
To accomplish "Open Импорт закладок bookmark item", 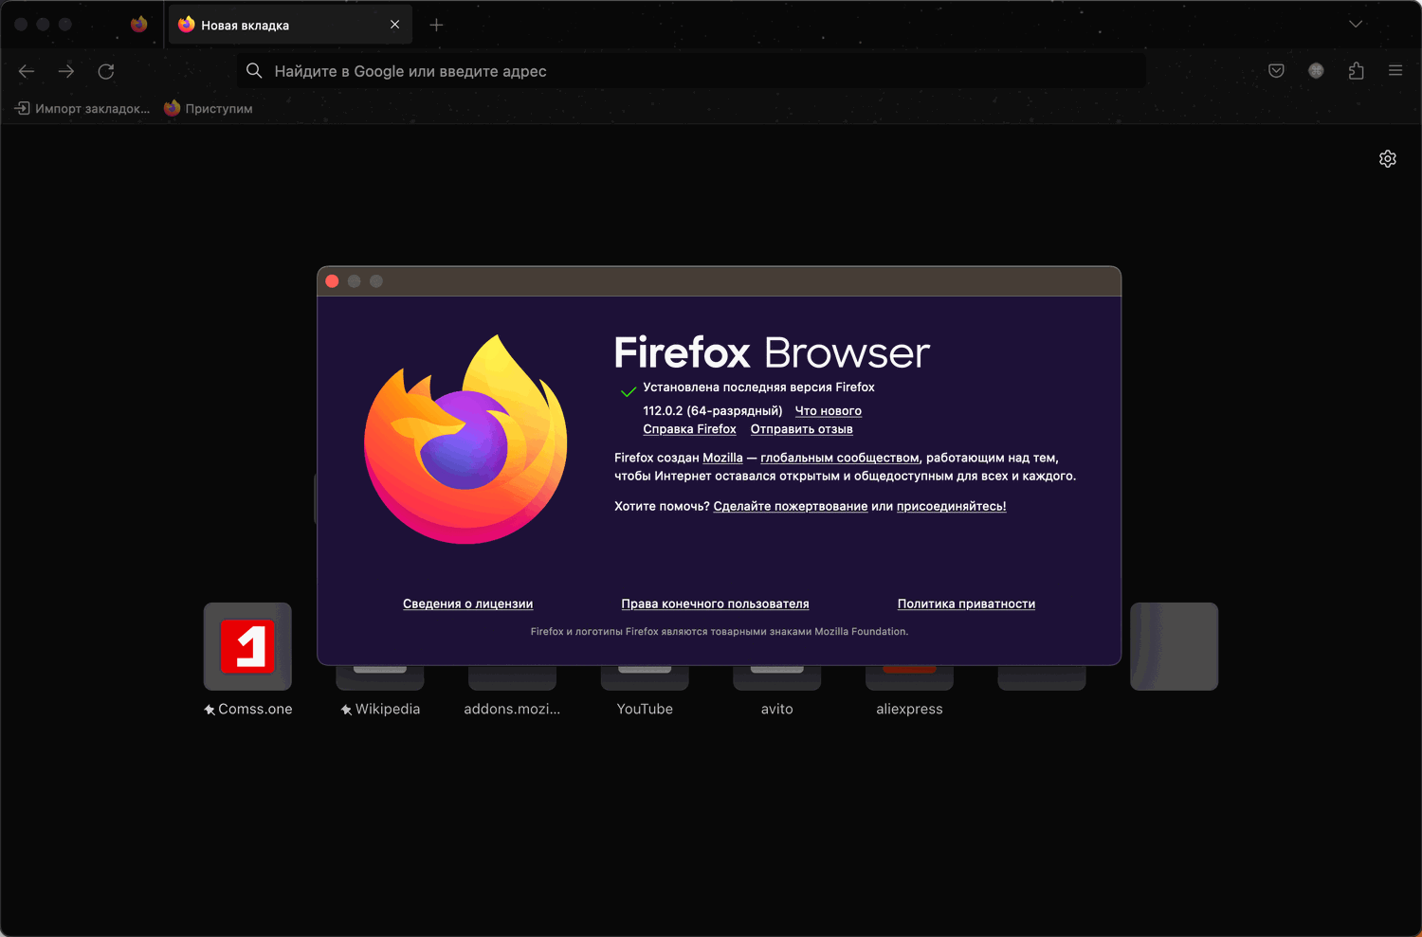I will click(x=82, y=109).
